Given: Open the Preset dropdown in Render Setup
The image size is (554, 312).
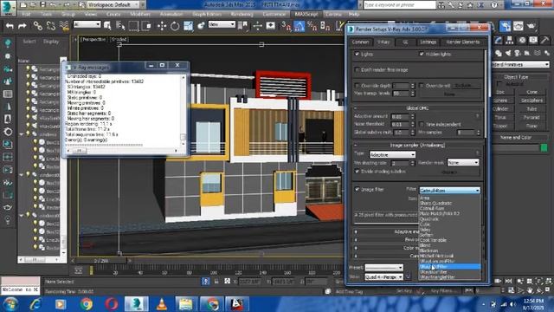Looking at the screenshot, I should (x=383, y=268).
